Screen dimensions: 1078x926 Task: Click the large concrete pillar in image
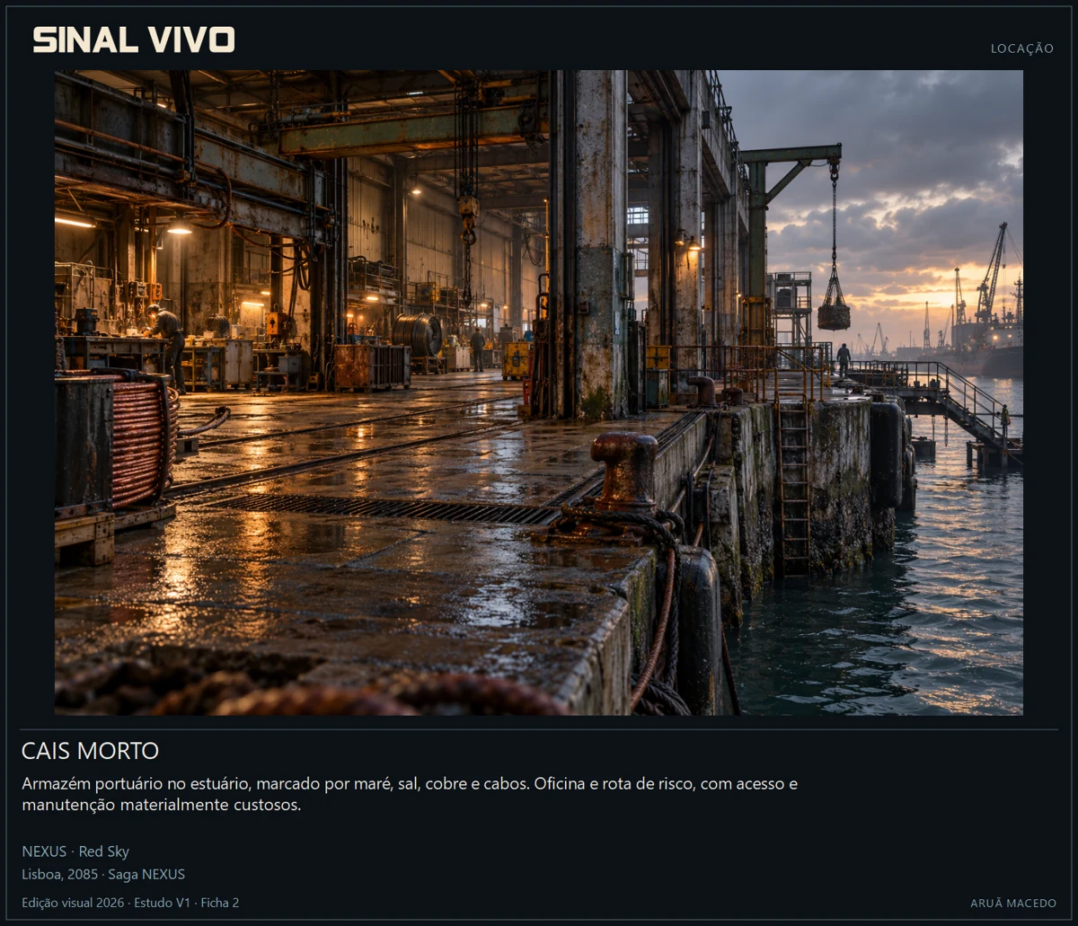point(590,244)
